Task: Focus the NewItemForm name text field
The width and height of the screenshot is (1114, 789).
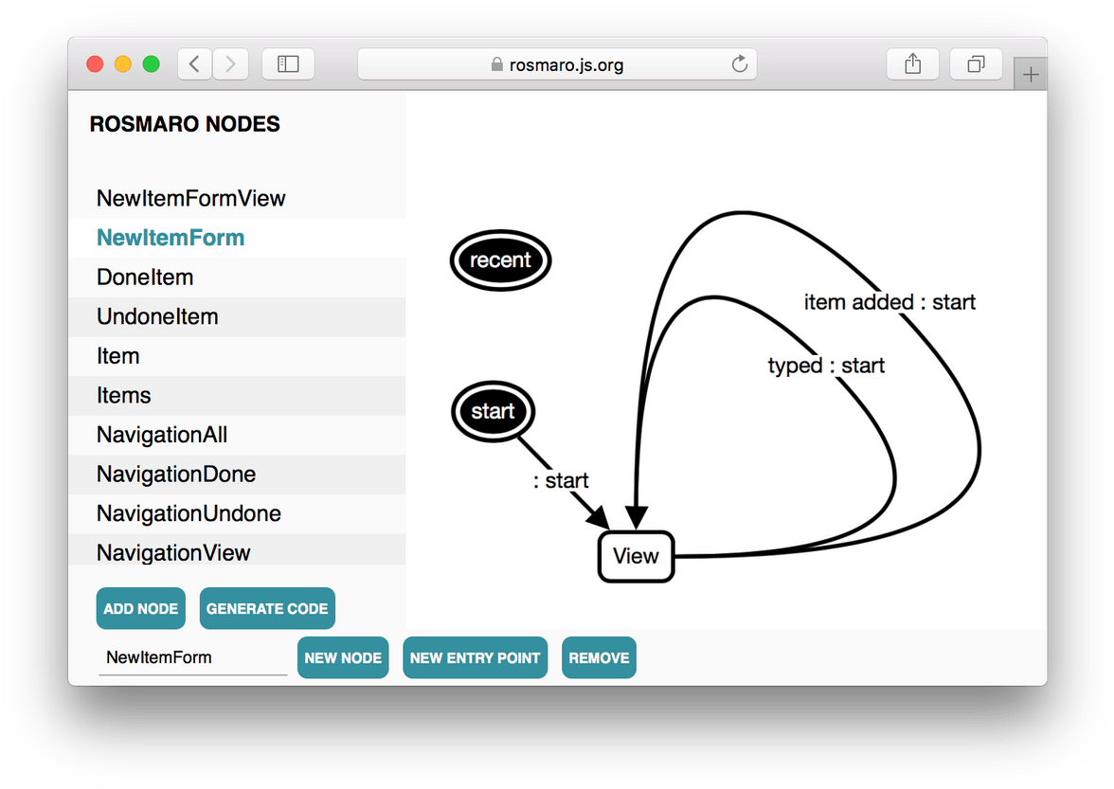Action: pos(192,658)
